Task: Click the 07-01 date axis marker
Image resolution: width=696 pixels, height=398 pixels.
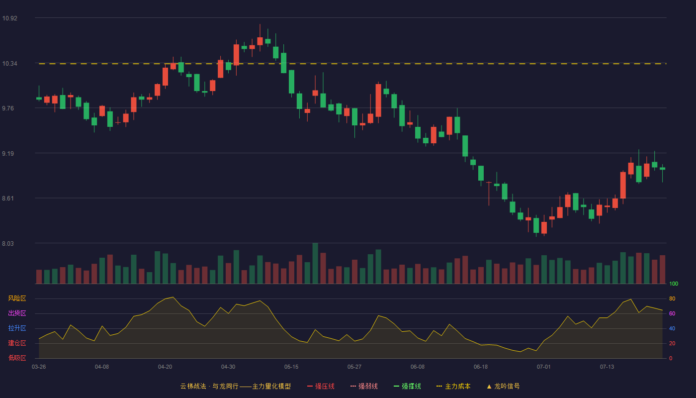Action: [544, 367]
